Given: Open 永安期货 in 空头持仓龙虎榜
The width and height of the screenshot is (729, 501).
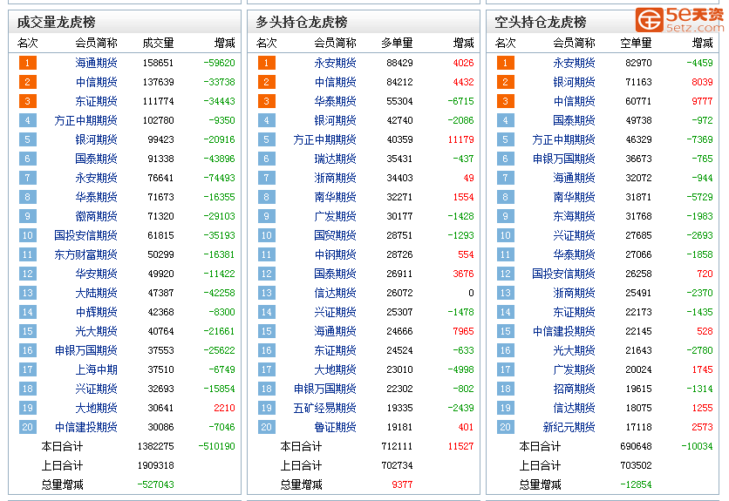Looking at the screenshot, I should click(x=574, y=63).
